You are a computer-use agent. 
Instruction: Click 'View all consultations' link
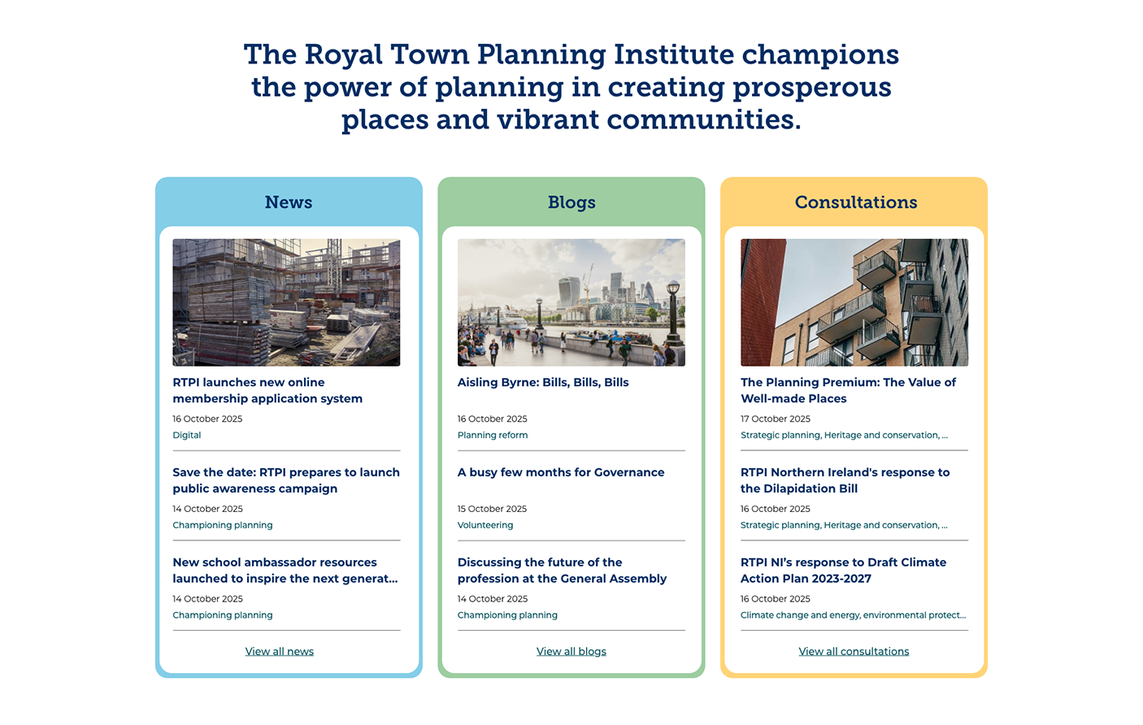(854, 651)
